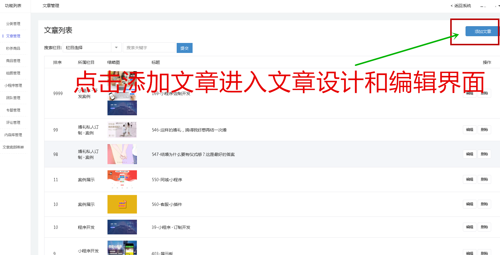Click the 排序 column header
Image resolution: width=500 pixels, height=255 pixels.
[x=57, y=62]
